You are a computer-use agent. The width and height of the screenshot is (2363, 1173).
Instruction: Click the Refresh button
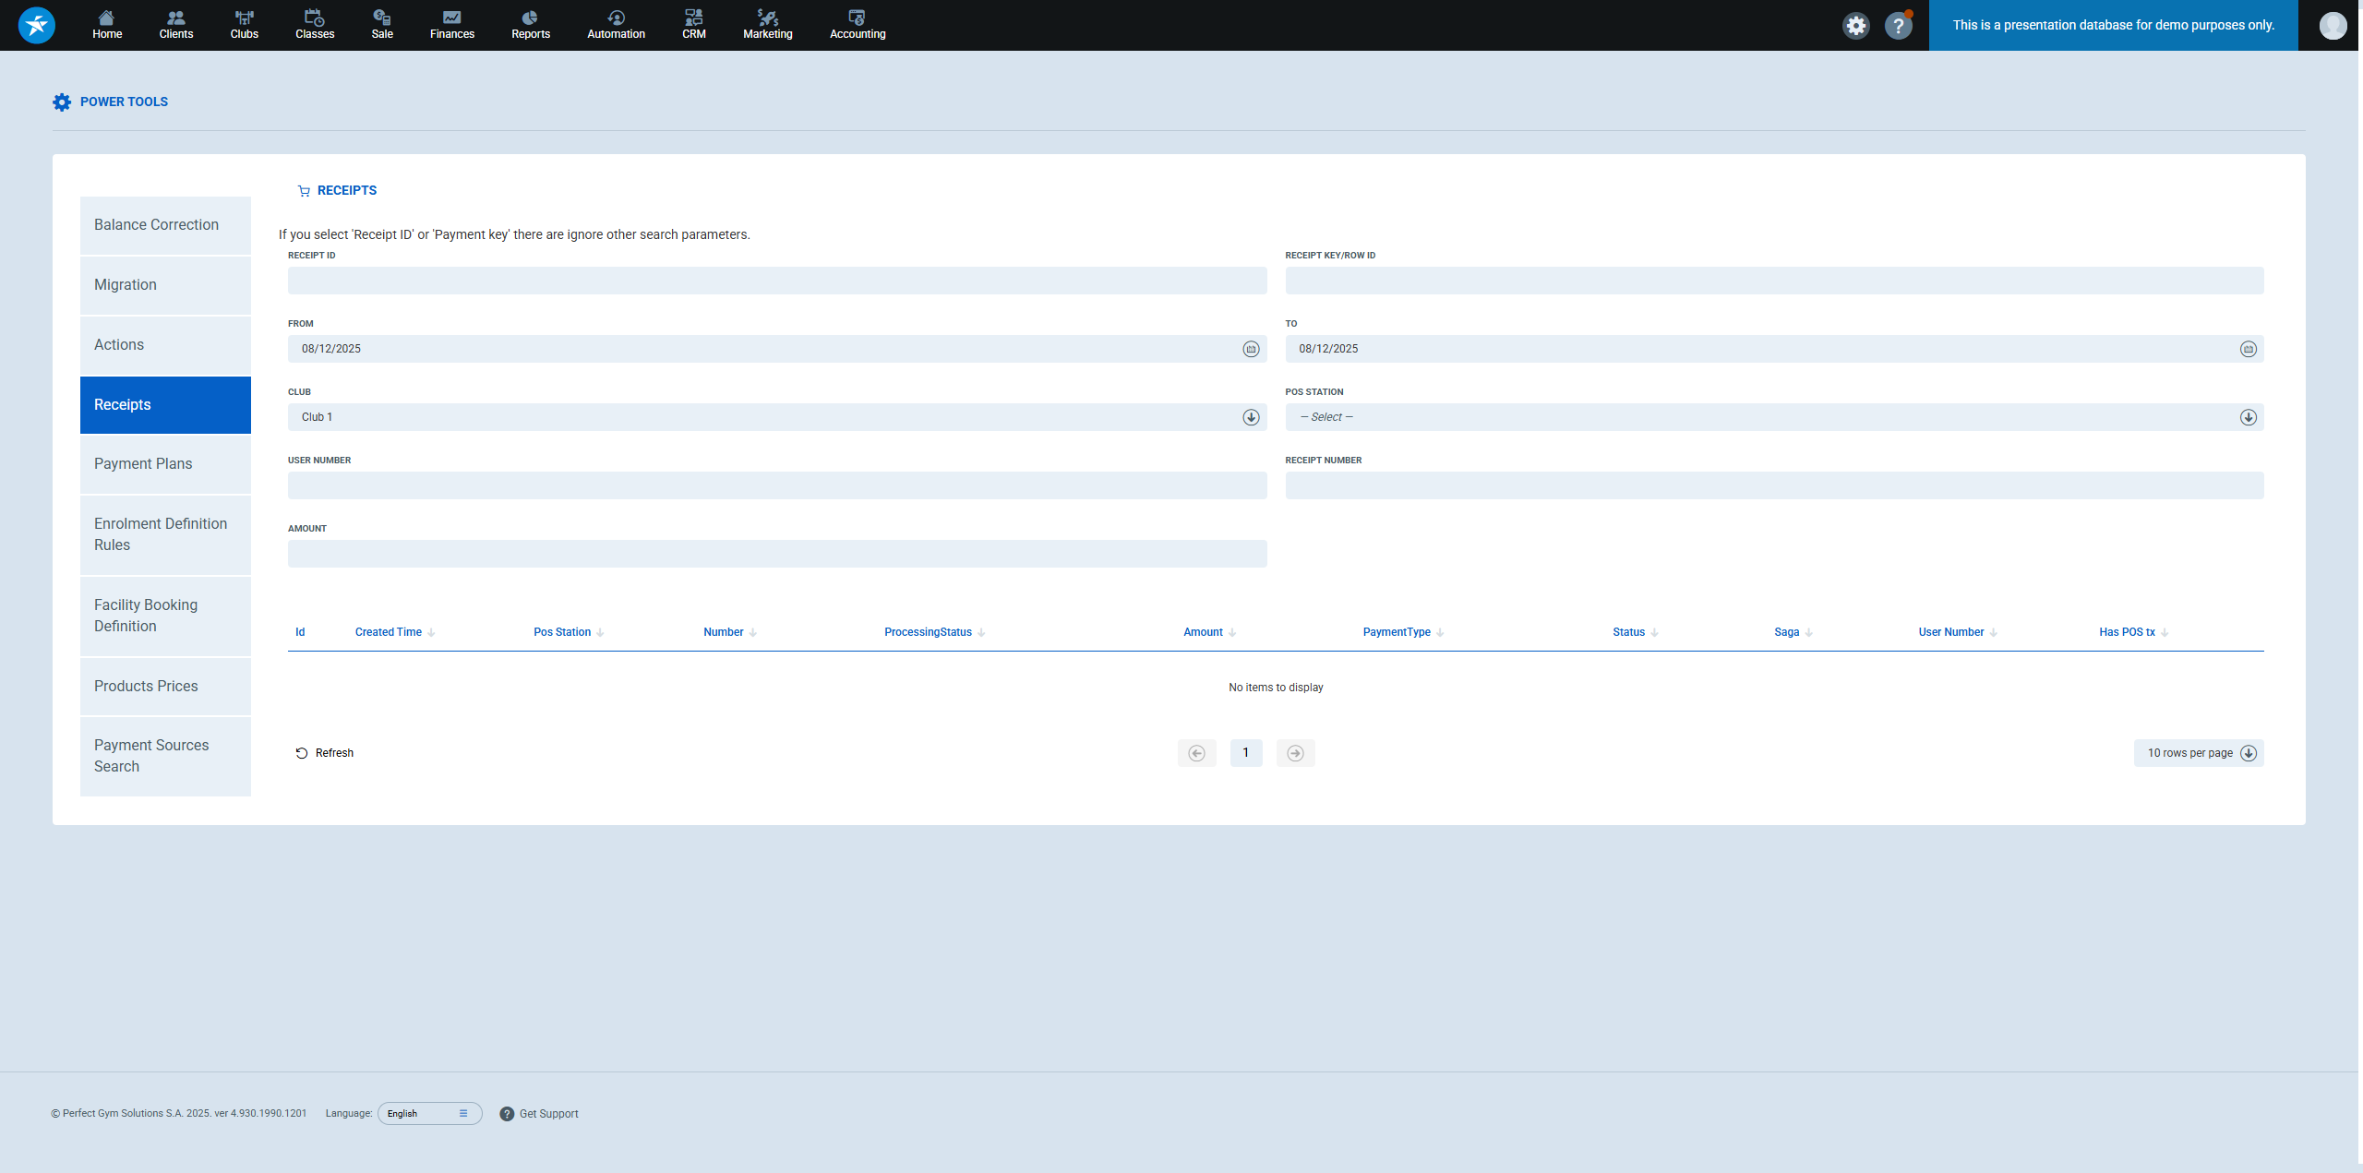325,753
